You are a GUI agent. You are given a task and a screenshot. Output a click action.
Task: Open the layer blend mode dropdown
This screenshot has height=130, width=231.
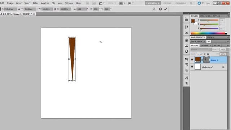click(201, 49)
